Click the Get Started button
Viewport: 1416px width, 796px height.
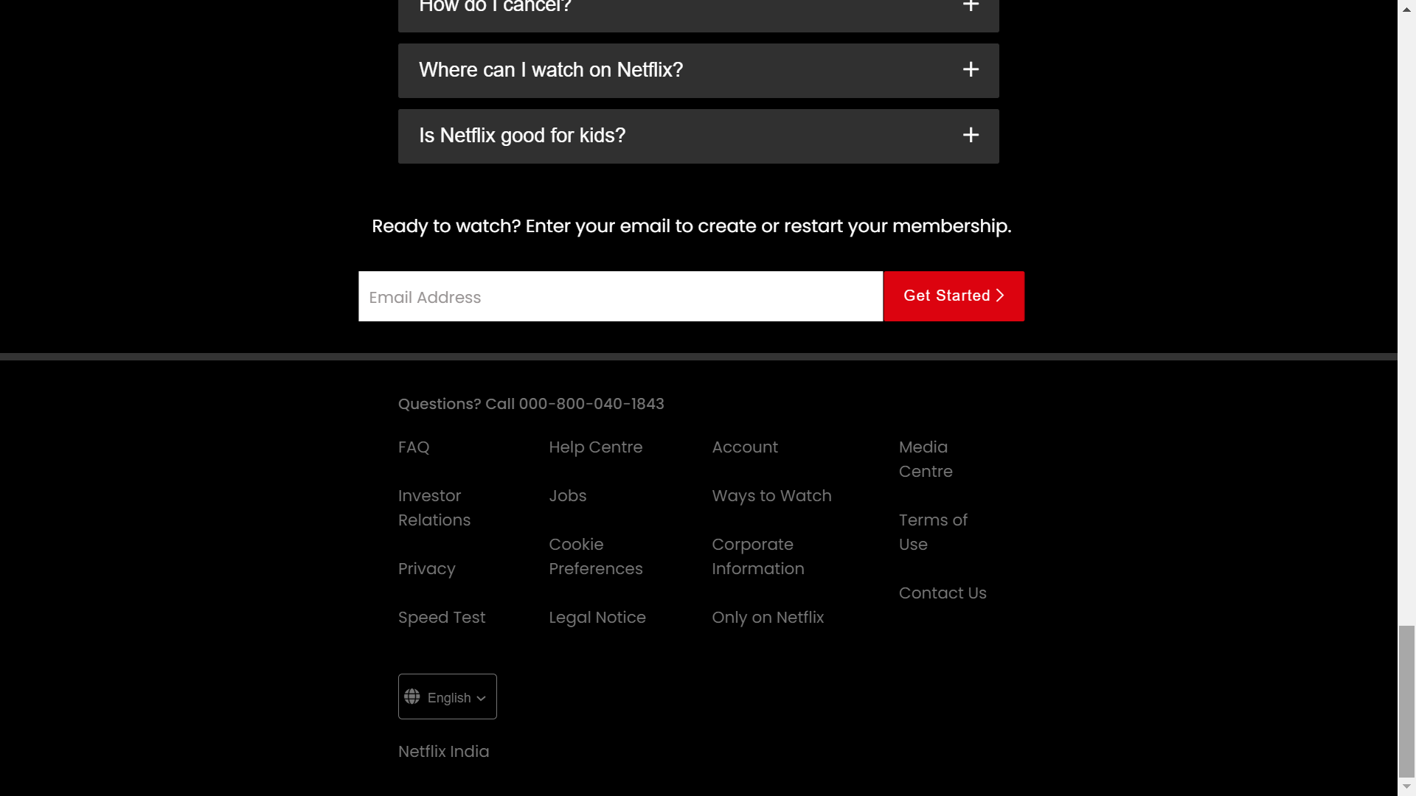tap(954, 296)
